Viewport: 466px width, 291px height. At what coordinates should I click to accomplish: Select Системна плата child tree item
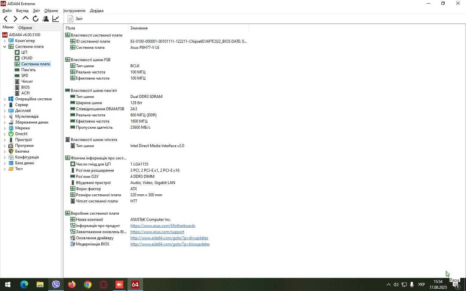tap(35, 64)
